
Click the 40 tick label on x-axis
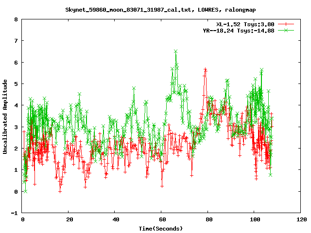tap(115, 219)
